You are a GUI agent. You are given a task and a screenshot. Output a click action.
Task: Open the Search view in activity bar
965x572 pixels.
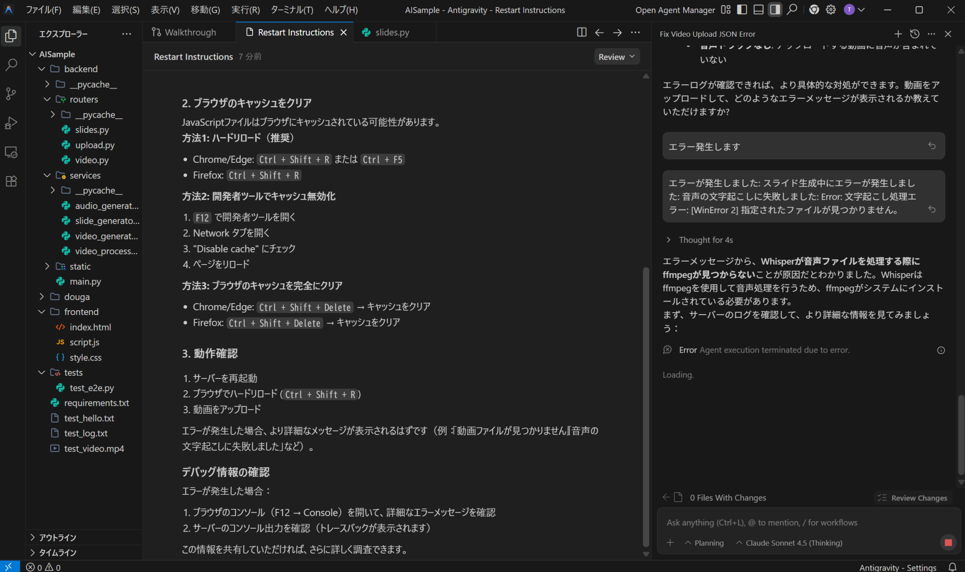[11, 64]
